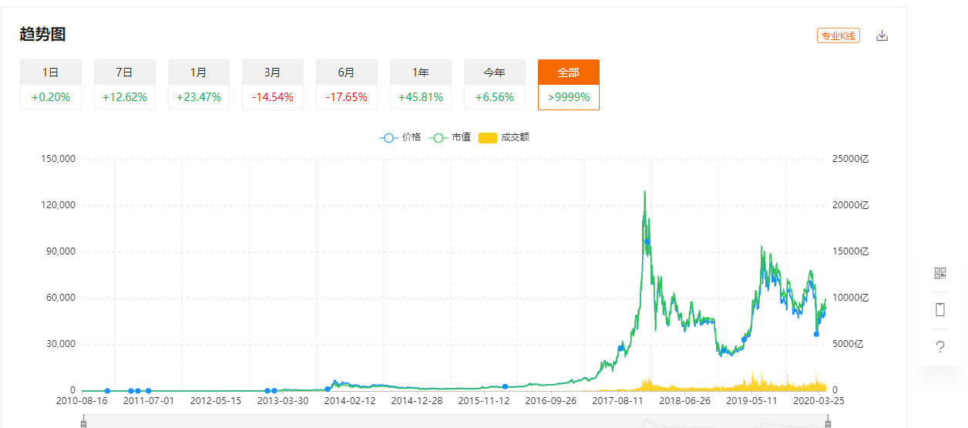This screenshot has width=968, height=428.
Task: Click blue marker near 2019-05 on chart
Action: (x=744, y=339)
